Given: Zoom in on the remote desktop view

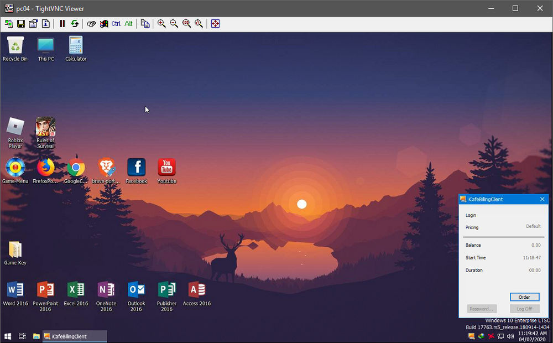Looking at the screenshot, I should tap(161, 23).
